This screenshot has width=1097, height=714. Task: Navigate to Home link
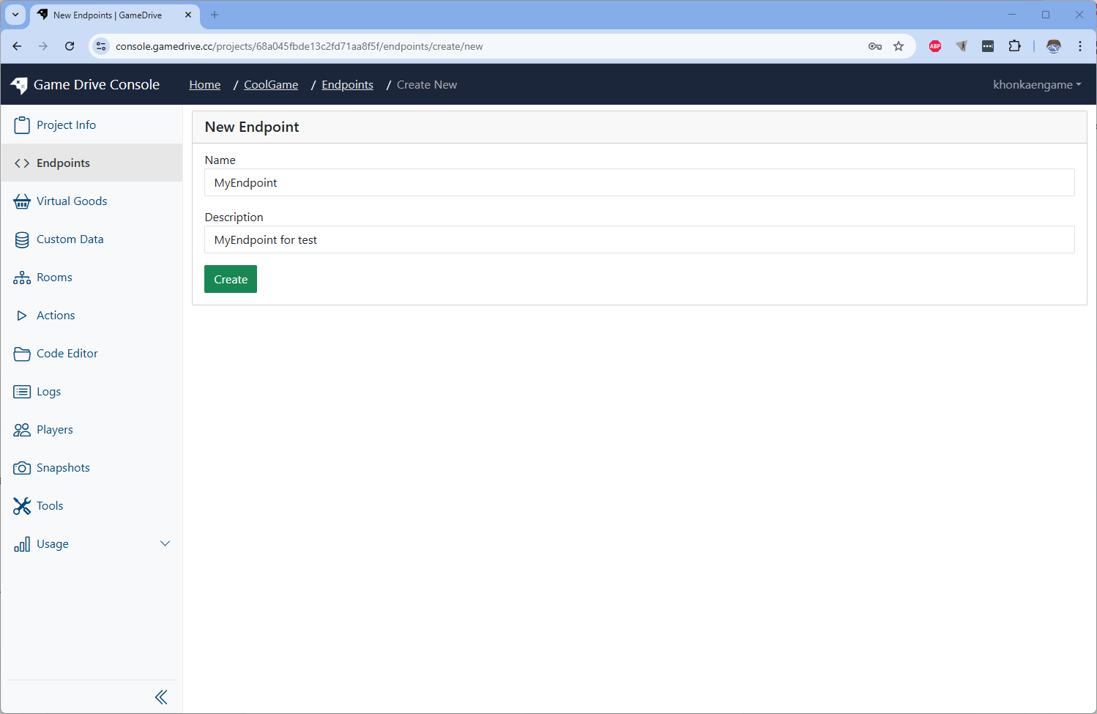click(204, 84)
